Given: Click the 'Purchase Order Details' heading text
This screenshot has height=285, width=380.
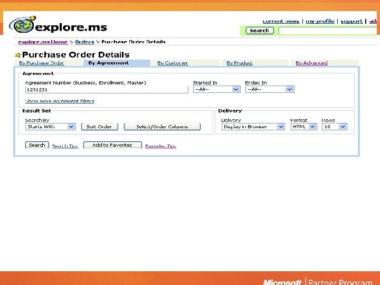Looking at the screenshot, I should click(x=75, y=55).
